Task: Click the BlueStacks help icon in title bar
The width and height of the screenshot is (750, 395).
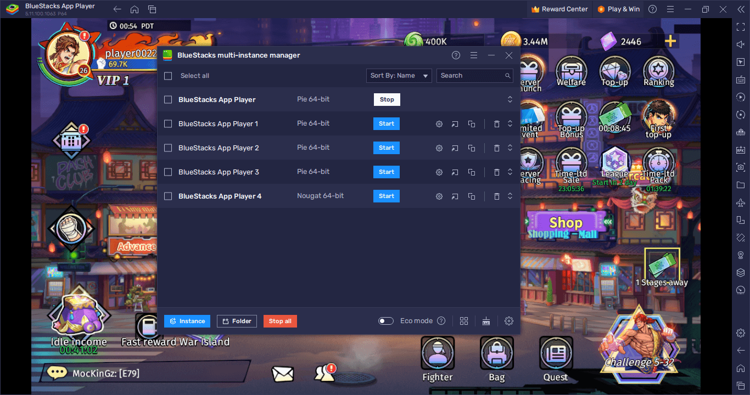Action: point(652,9)
